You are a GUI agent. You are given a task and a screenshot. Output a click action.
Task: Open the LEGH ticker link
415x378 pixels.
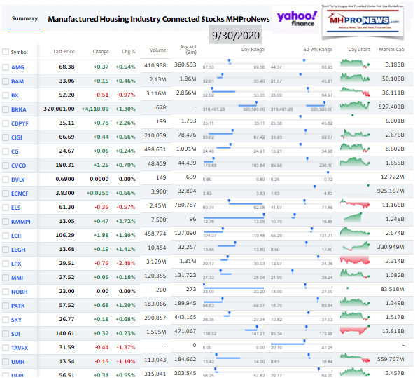click(x=18, y=250)
